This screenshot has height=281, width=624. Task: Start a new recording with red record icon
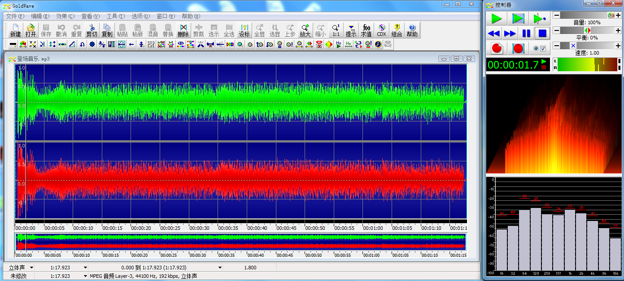coord(496,48)
